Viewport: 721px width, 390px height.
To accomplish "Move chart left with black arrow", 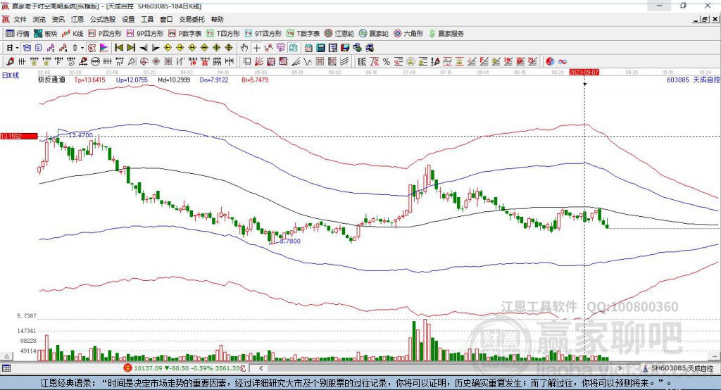I will pos(144,48).
